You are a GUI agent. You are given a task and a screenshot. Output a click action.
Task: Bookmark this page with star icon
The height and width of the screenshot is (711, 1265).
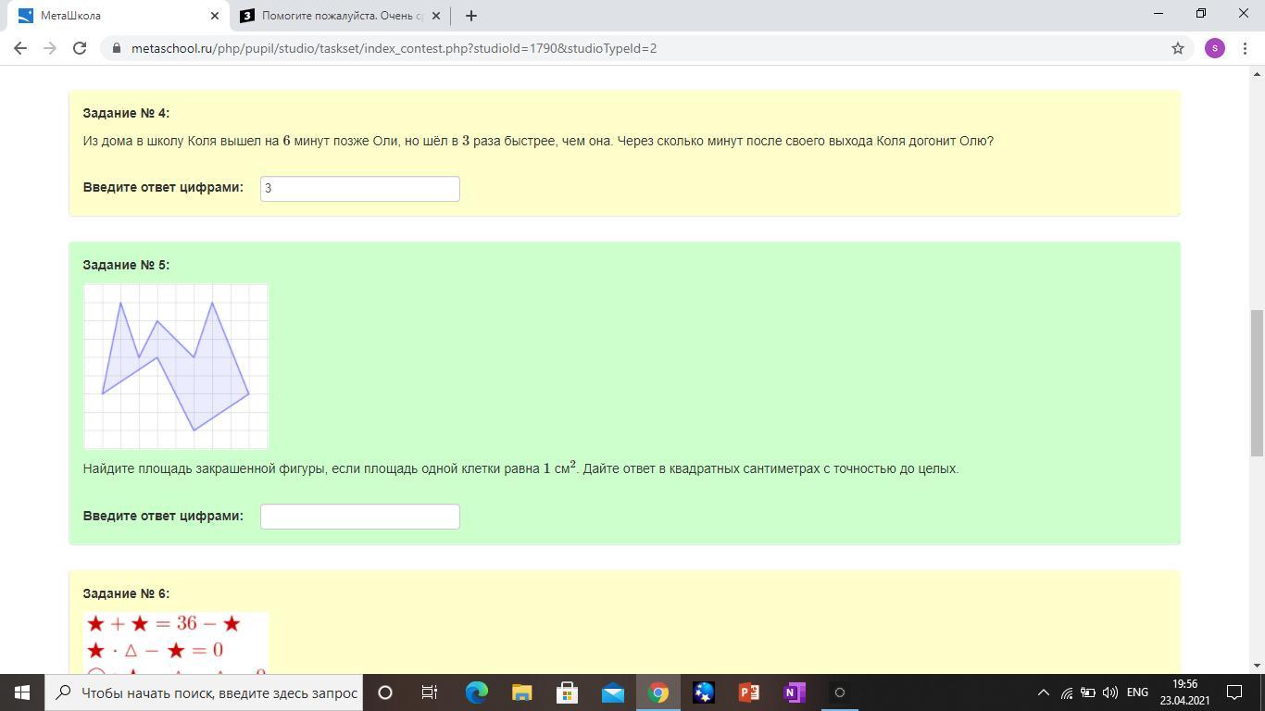click(x=1178, y=48)
